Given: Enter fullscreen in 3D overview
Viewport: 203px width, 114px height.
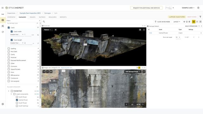Looking at the screenshot, I should (x=144, y=30).
